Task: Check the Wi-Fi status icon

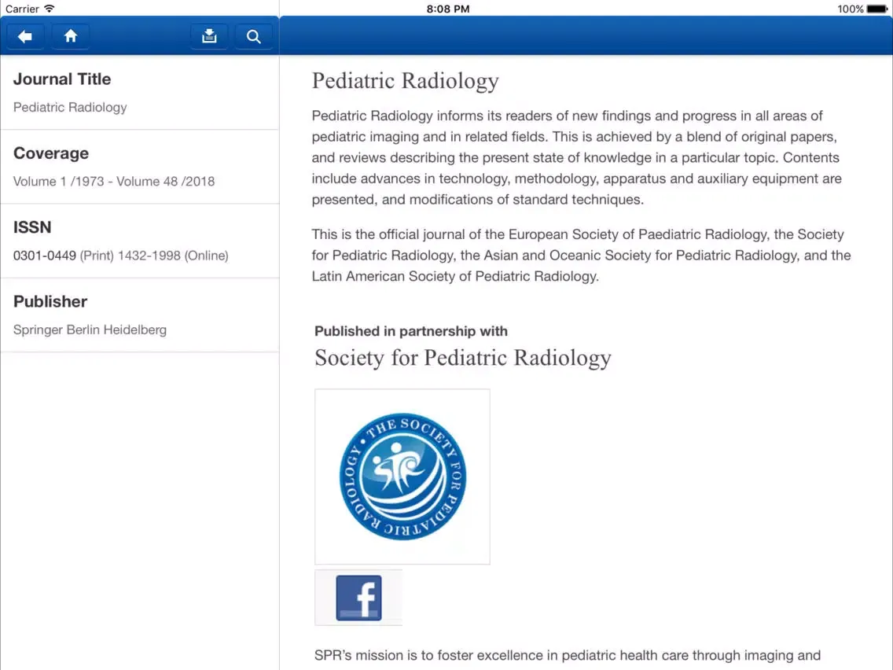Action: point(50,9)
